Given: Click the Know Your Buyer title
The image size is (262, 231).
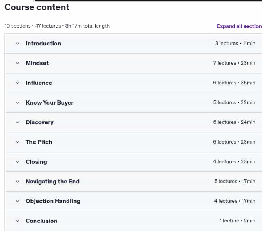Looking at the screenshot, I should pyautogui.click(x=49, y=103).
